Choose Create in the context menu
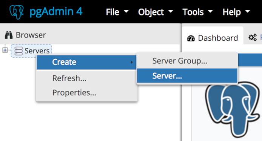This screenshot has height=141, width=262. coord(86,62)
